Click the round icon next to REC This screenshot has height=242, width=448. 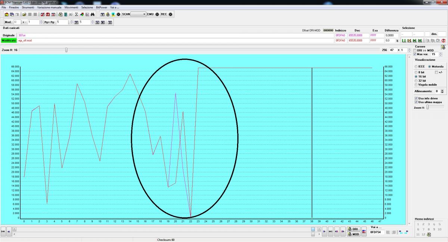point(170,14)
